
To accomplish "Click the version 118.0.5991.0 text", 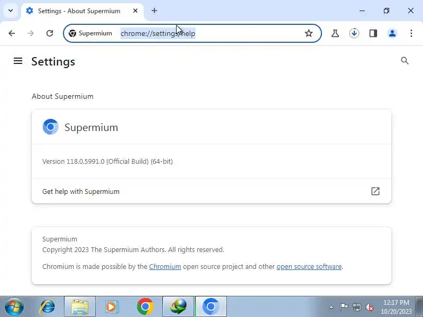I will pos(108,162).
